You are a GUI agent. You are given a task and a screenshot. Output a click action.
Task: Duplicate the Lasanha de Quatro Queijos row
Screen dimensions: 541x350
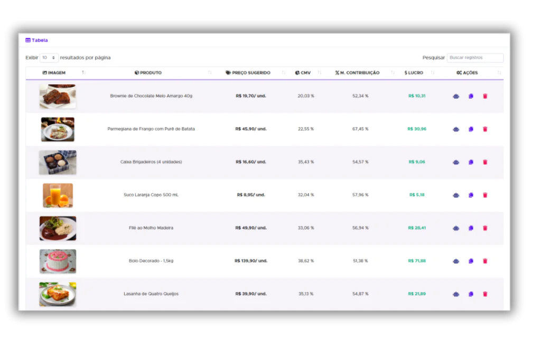pos(471,294)
